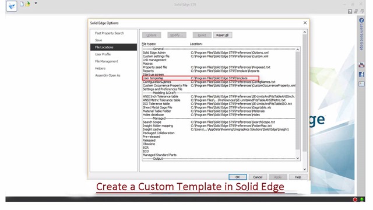Select the Managed Standard Parts row
Viewport: 373px width, 210px height.
click(x=219, y=155)
